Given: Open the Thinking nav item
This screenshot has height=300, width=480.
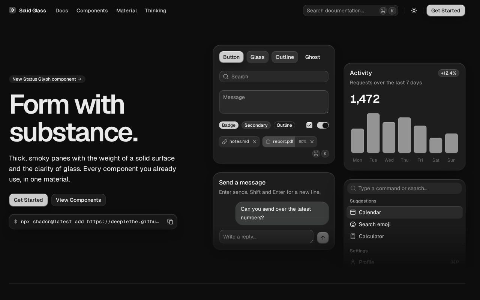Looking at the screenshot, I should [x=156, y=10].
